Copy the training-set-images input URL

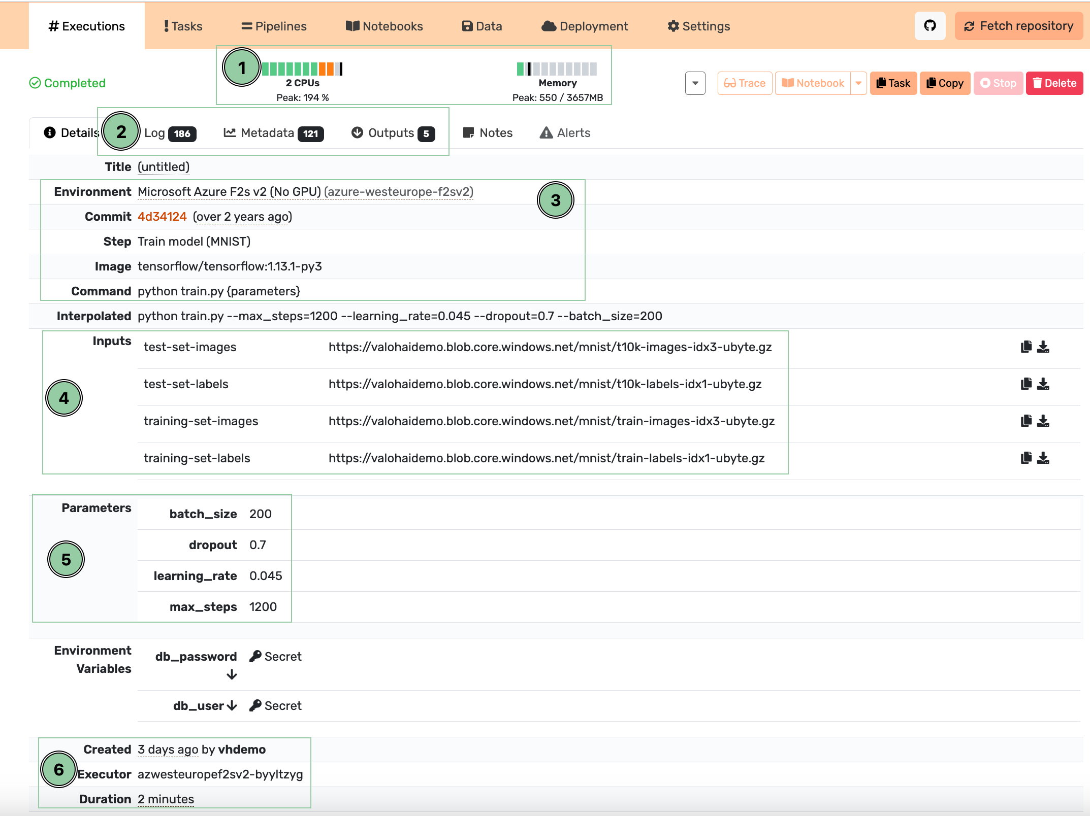pos(1026,421)
